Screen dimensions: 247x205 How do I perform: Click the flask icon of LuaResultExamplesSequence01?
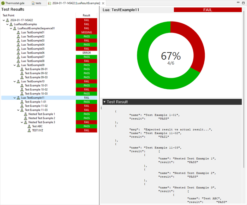tap(15, 28)
